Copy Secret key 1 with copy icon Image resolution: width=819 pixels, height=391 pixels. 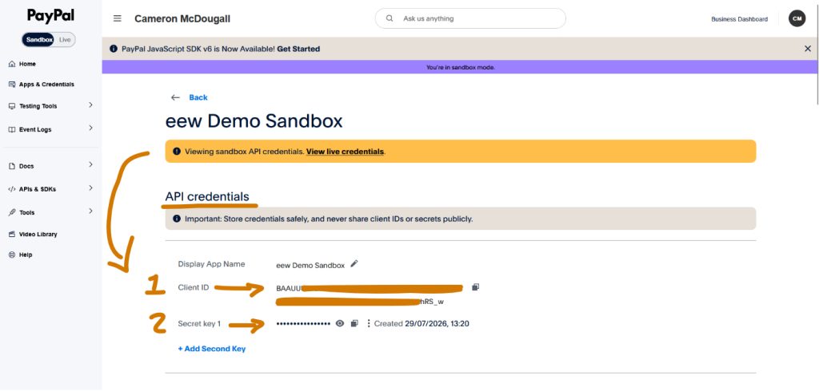[354, 324]
